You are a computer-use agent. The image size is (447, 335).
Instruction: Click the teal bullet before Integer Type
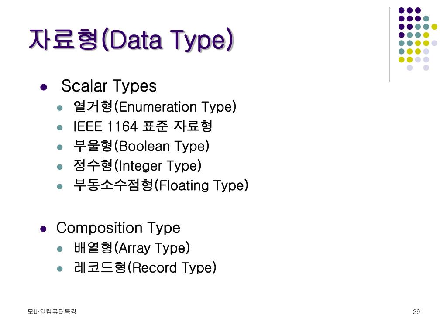click(59, 167)
